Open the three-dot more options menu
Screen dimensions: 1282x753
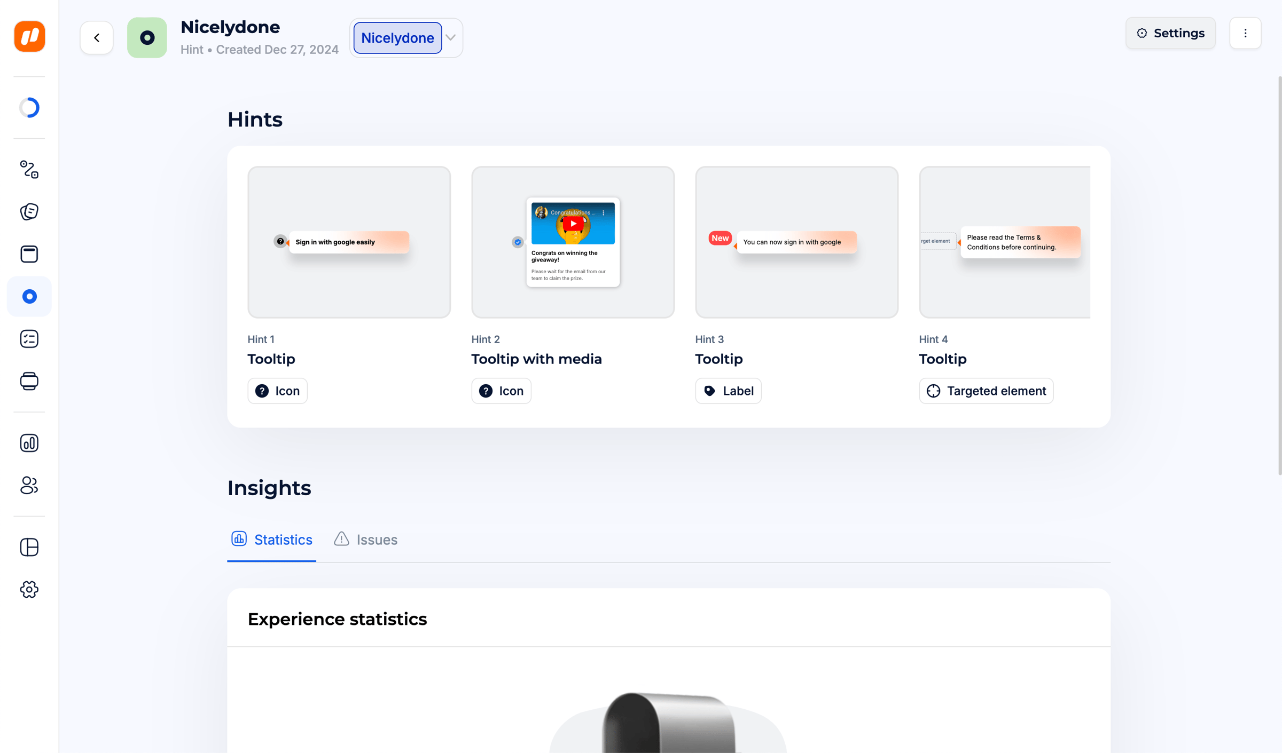(x=1245, y=33)
